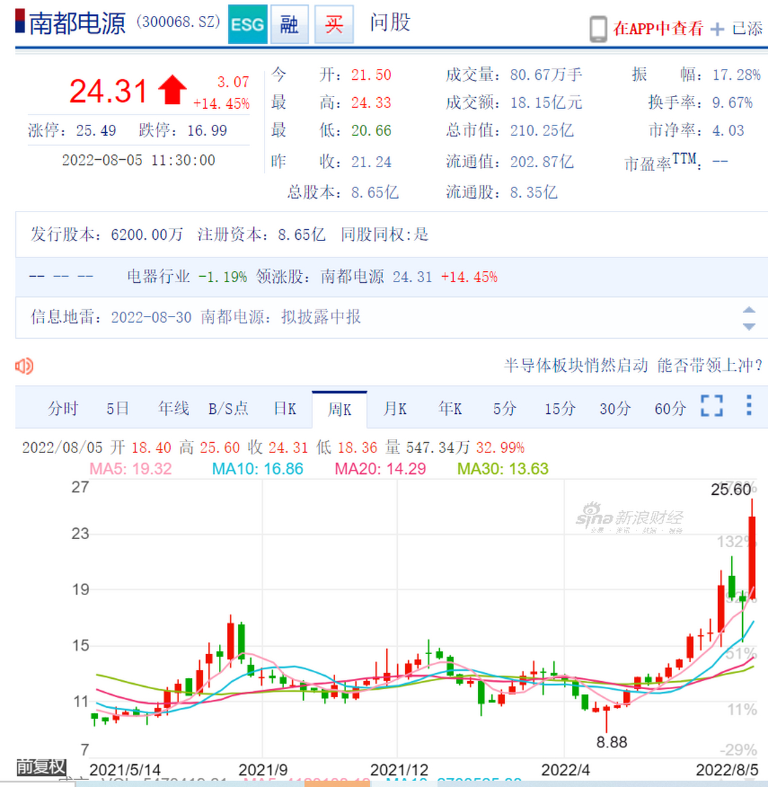
Task: Switch to 15分 chart tab
Action: (x=560, y=409)
